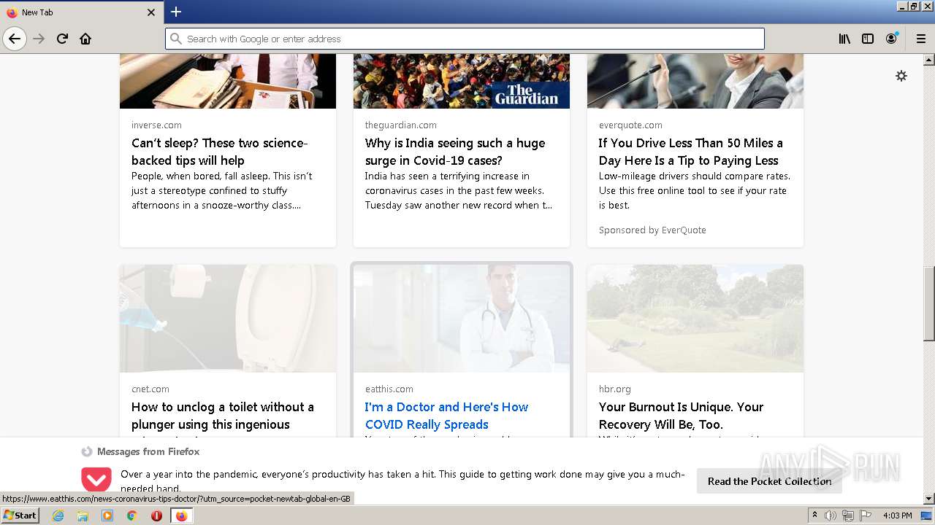Open the cnet toilet unclog article

tap(223, 416)
